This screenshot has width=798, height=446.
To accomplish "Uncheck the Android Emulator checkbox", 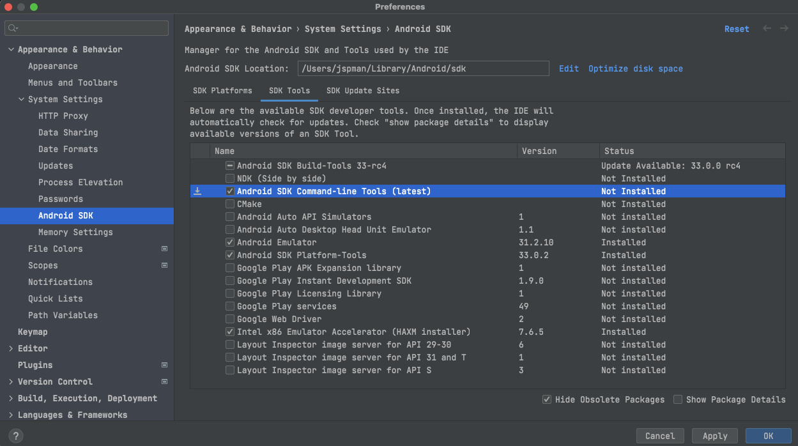I will click(230, 242).
